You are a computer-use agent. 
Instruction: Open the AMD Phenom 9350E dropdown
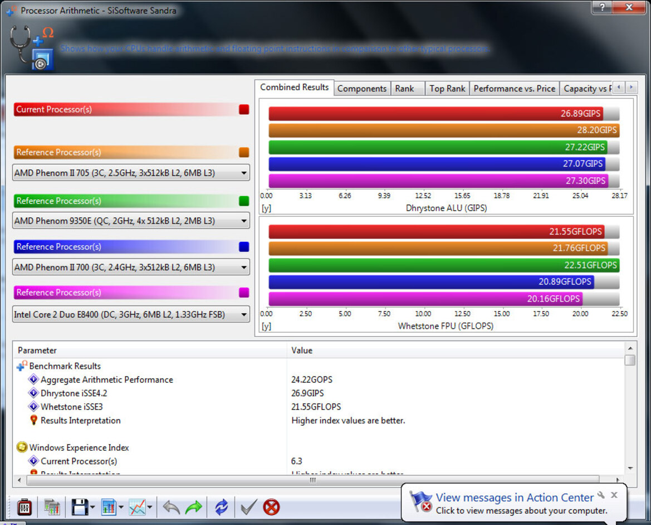click(x=131, y=221)
